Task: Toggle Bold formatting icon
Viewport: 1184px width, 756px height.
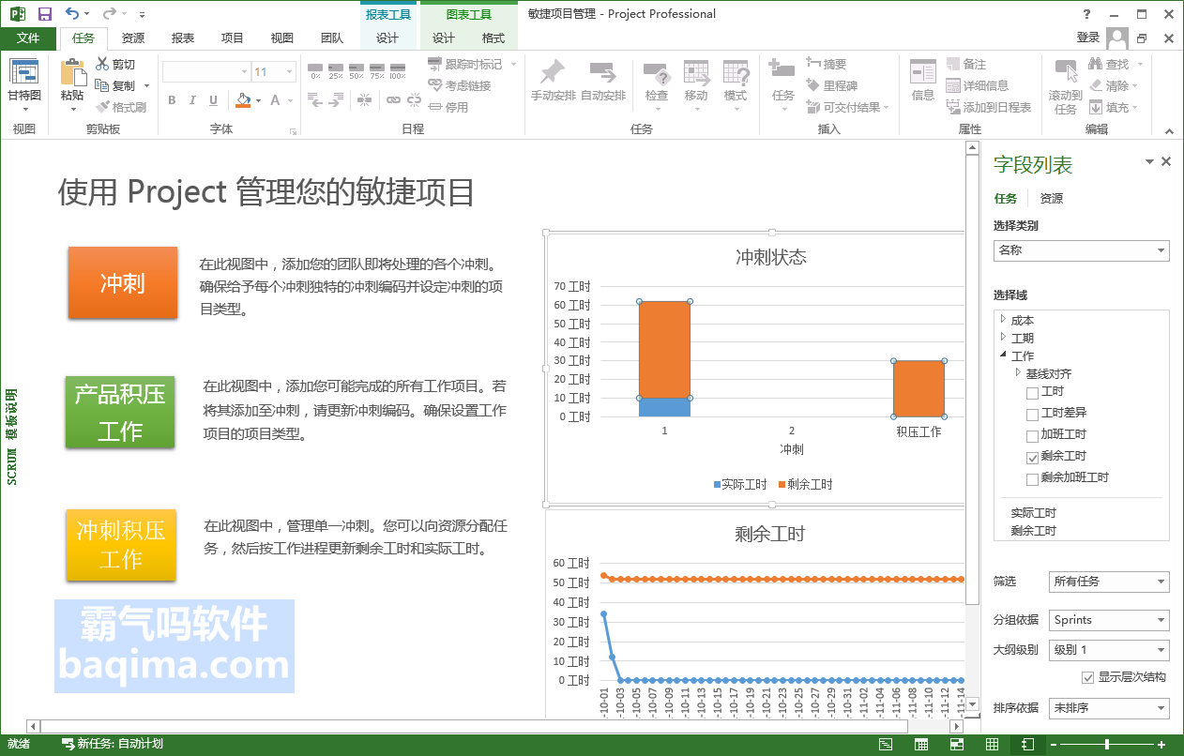Action: point(172,100)
